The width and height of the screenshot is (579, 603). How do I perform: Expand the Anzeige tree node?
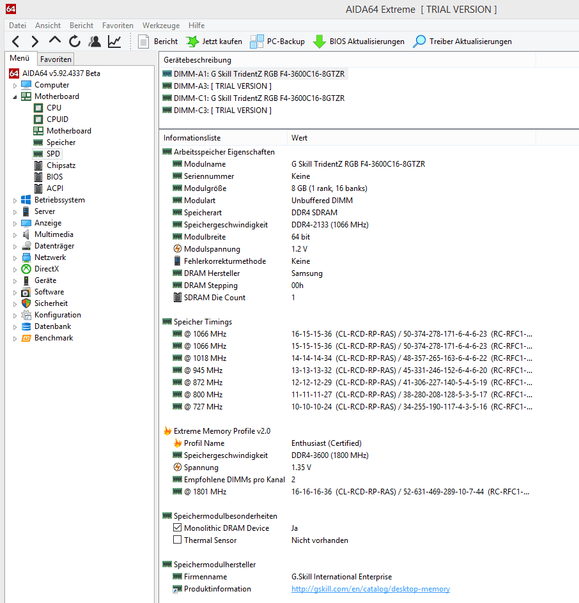pyautogui.click(x=15, y=224)
